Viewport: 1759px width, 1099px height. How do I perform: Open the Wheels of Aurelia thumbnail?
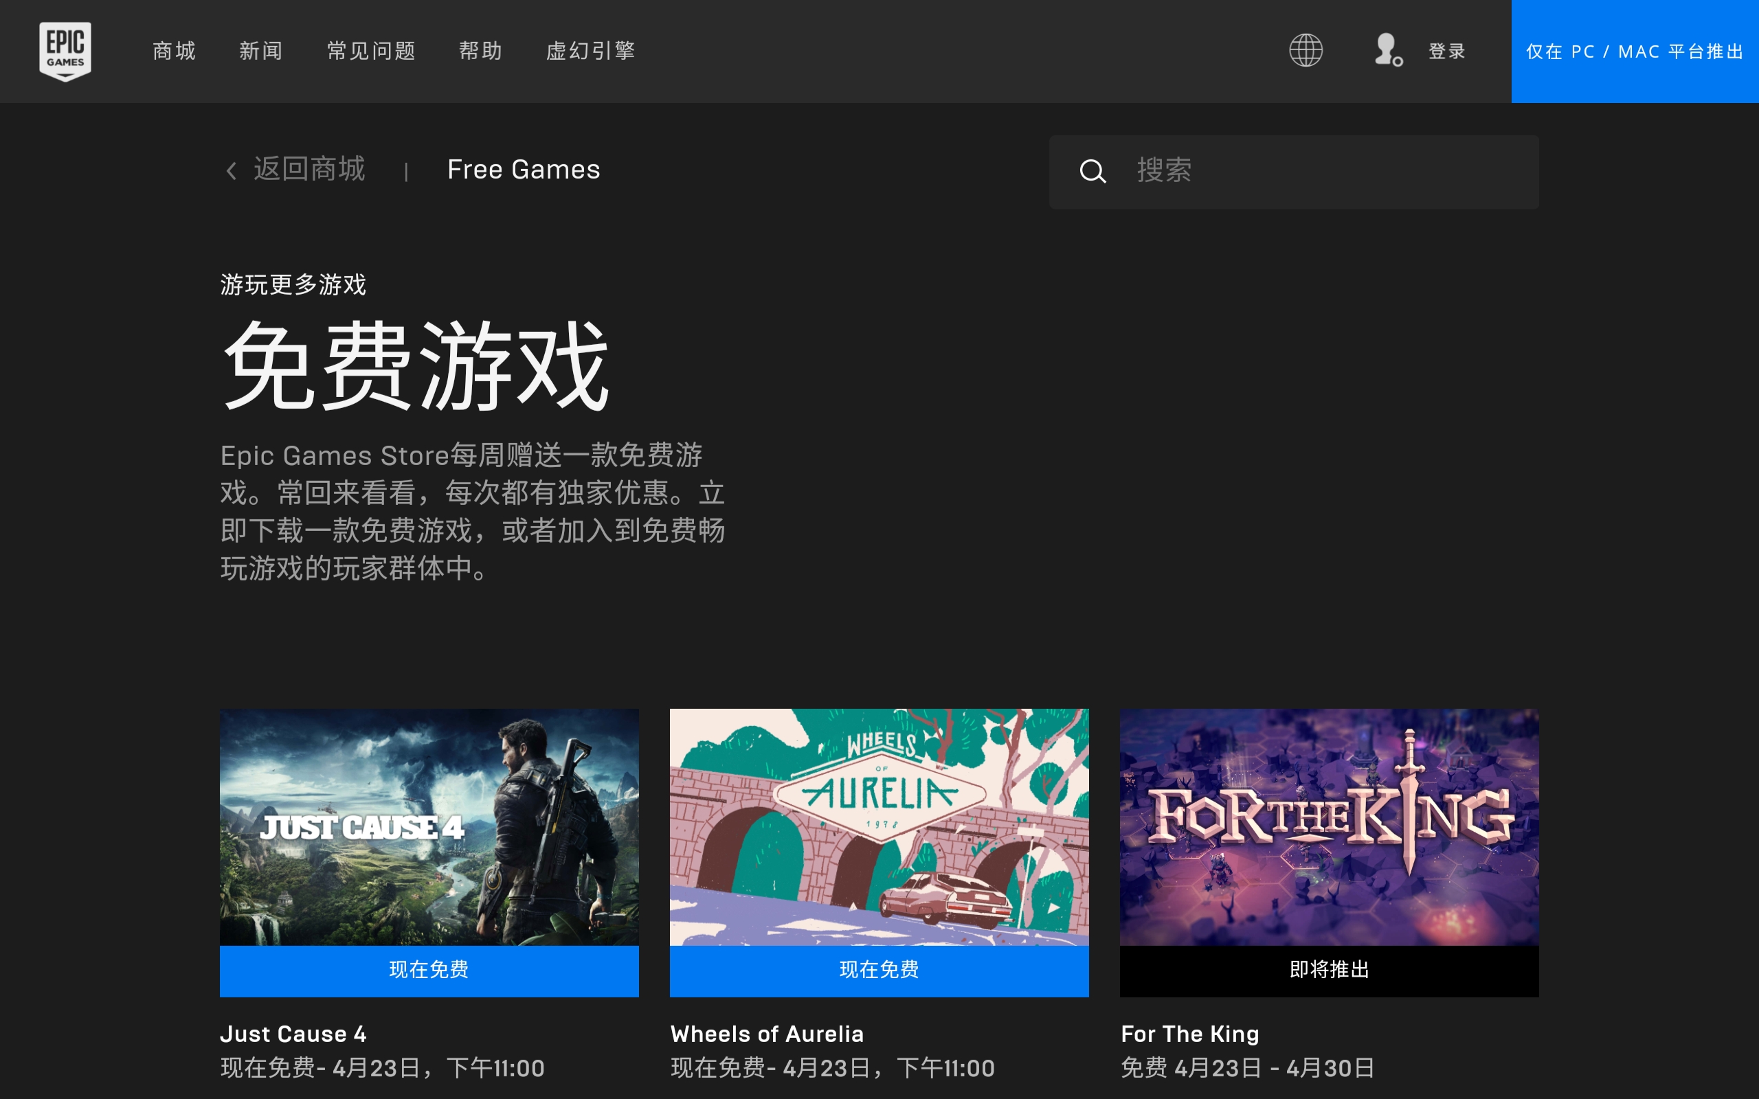click(x=879, y=827)
